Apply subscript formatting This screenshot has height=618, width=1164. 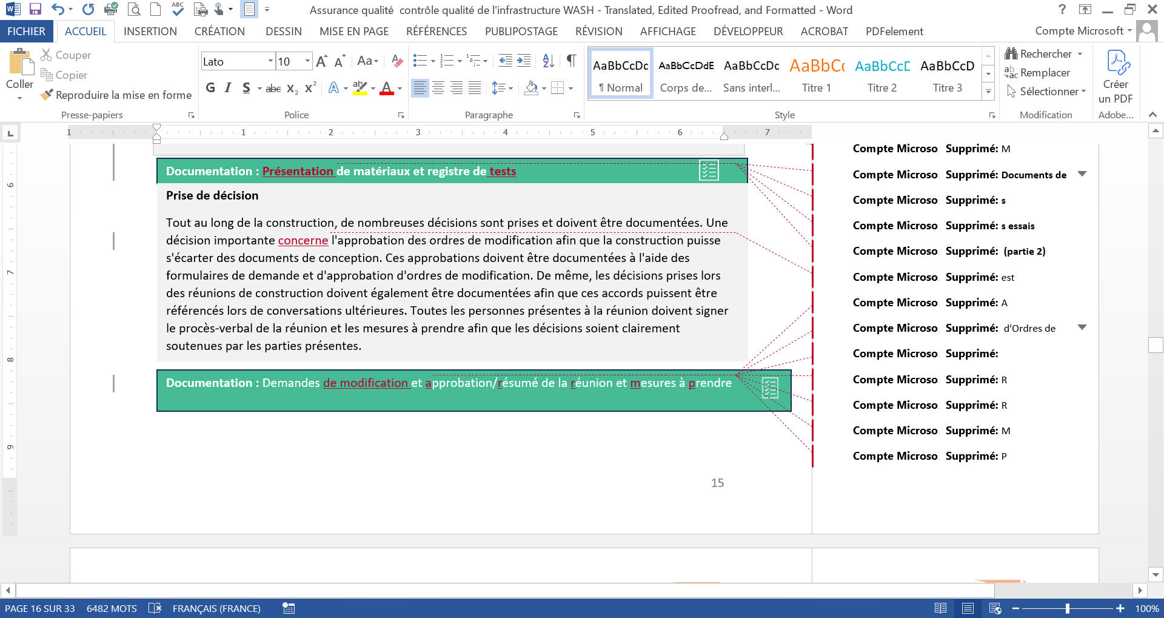click(292, 88)
